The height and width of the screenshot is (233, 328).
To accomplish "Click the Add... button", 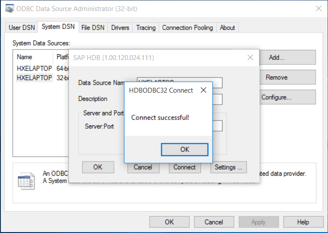I will [287, 57].
